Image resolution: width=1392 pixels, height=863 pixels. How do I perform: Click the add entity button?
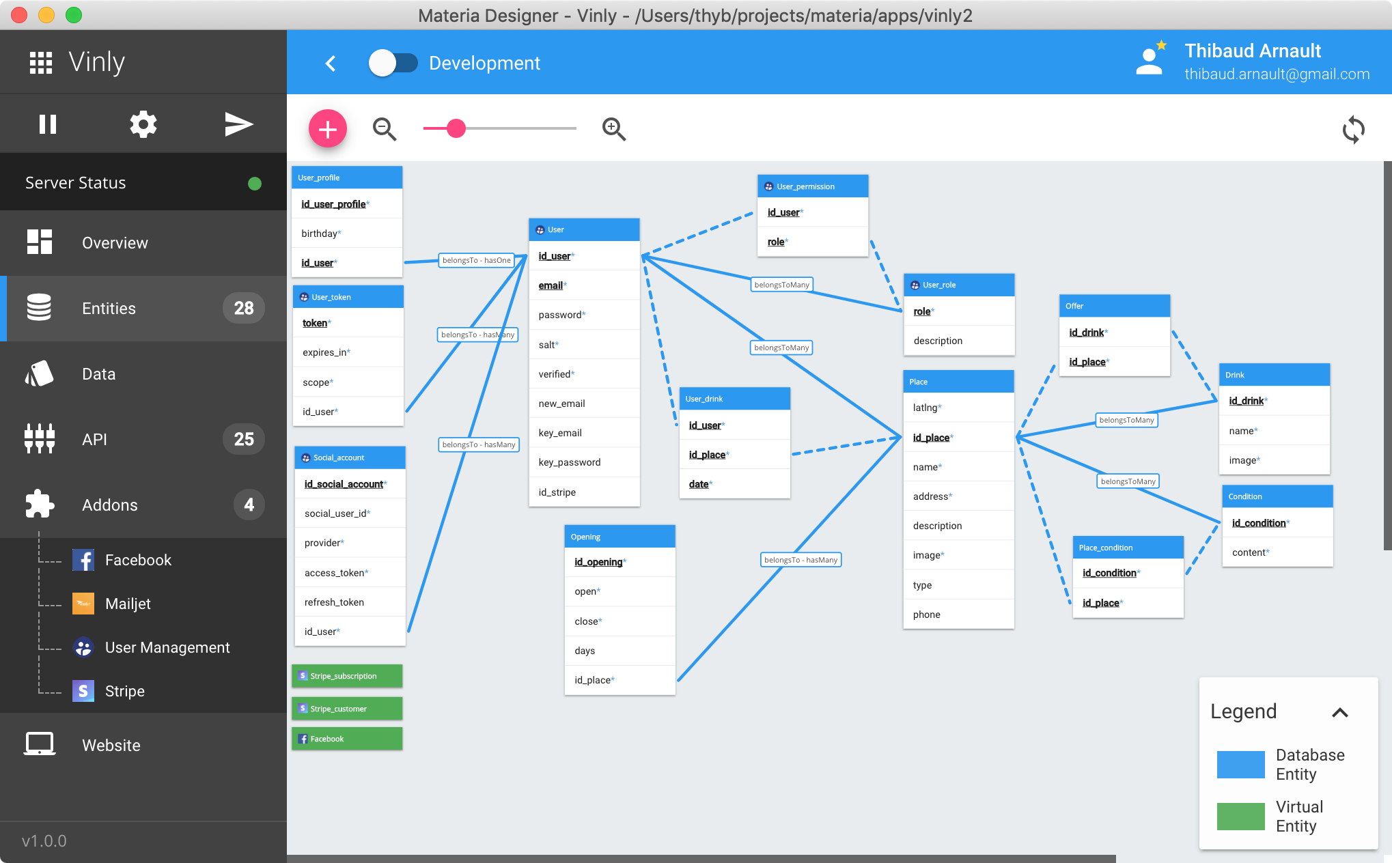(328, 127)
